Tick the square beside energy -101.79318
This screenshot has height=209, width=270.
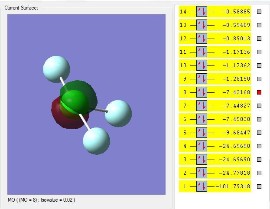point(259,186)
